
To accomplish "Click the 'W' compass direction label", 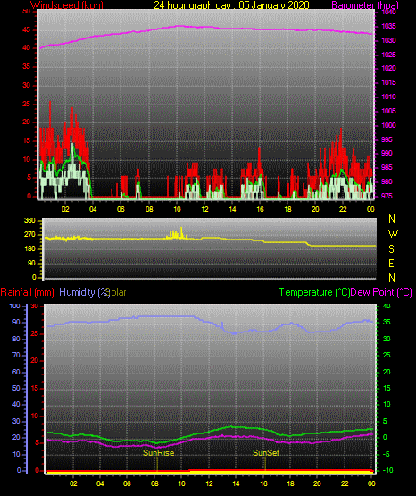I will [393, 234].
